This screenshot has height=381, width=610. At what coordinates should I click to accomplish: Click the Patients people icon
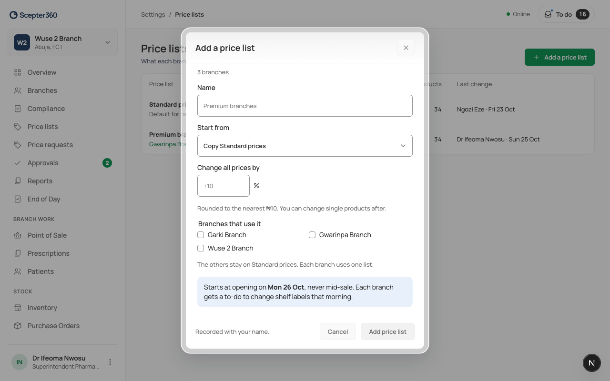click(18, 271)
